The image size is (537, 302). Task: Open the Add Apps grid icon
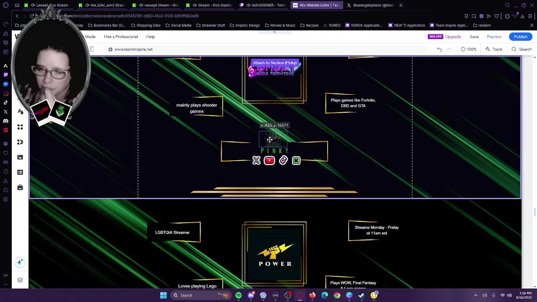tap(20, 127)
